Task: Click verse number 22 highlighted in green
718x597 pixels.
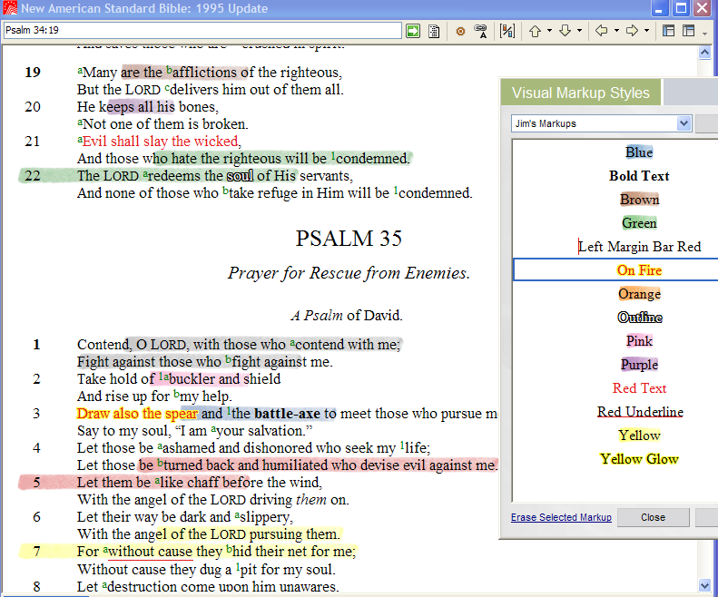Action: [x=33, y=176]
